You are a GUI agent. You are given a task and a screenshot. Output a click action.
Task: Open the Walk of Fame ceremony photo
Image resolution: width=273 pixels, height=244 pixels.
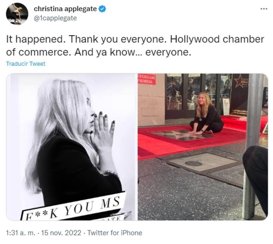click(203, 147)
